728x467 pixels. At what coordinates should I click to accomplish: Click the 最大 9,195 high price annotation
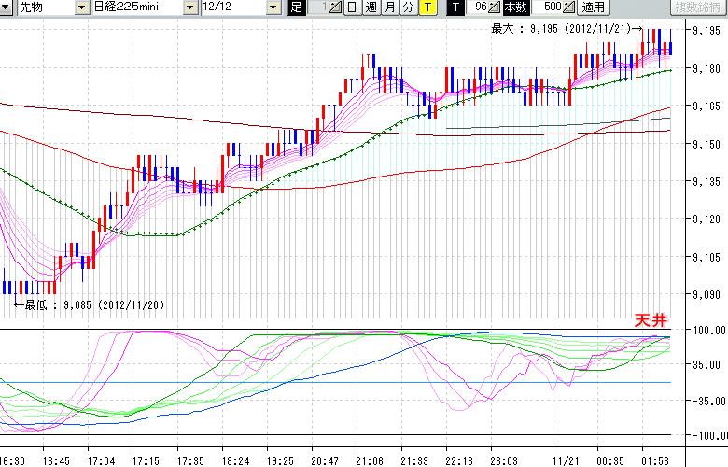(564, 29)
